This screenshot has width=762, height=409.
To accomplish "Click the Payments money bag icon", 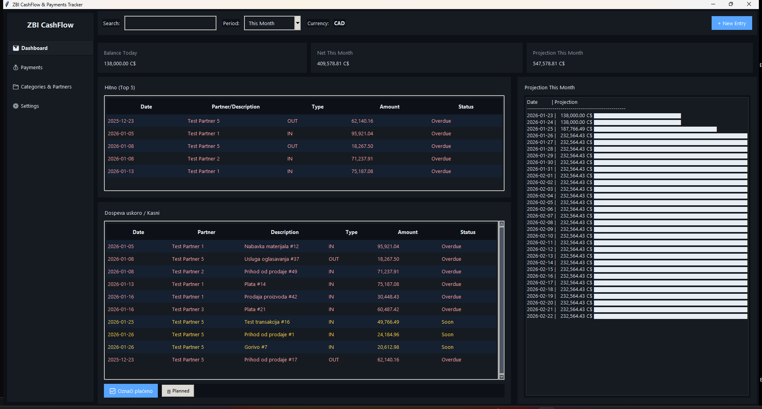I will (x=16, y=68).
